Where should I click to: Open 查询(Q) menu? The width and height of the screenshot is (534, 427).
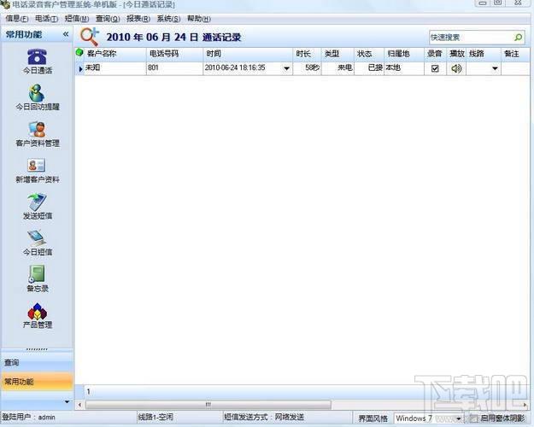(x=108, y=19)
